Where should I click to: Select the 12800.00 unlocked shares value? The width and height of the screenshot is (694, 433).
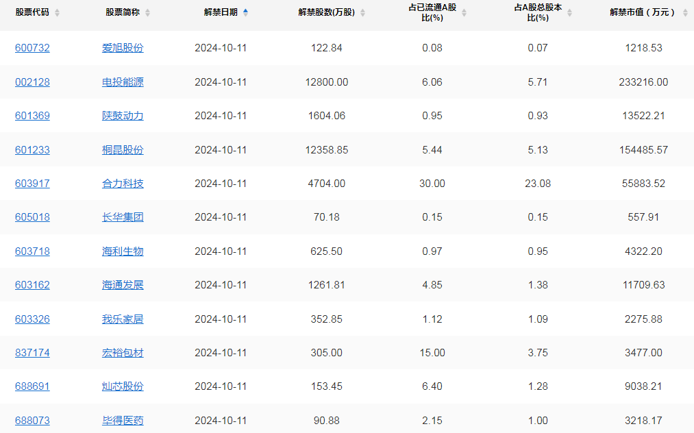tap(327, 82)
